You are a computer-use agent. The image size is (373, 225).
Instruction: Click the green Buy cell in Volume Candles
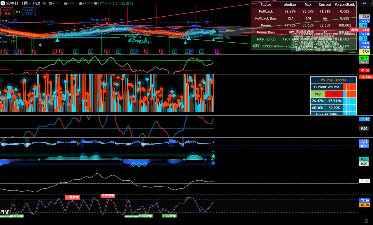click(x=318, y=94)
